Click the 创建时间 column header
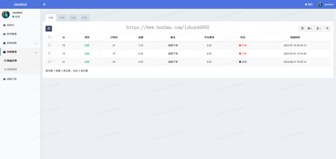Viewport: 336px width, 159px height. tap(295, 37)
